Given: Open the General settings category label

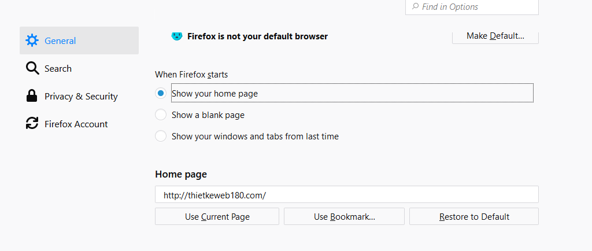Looking at the screenshot, I should [x=60, y=40].
